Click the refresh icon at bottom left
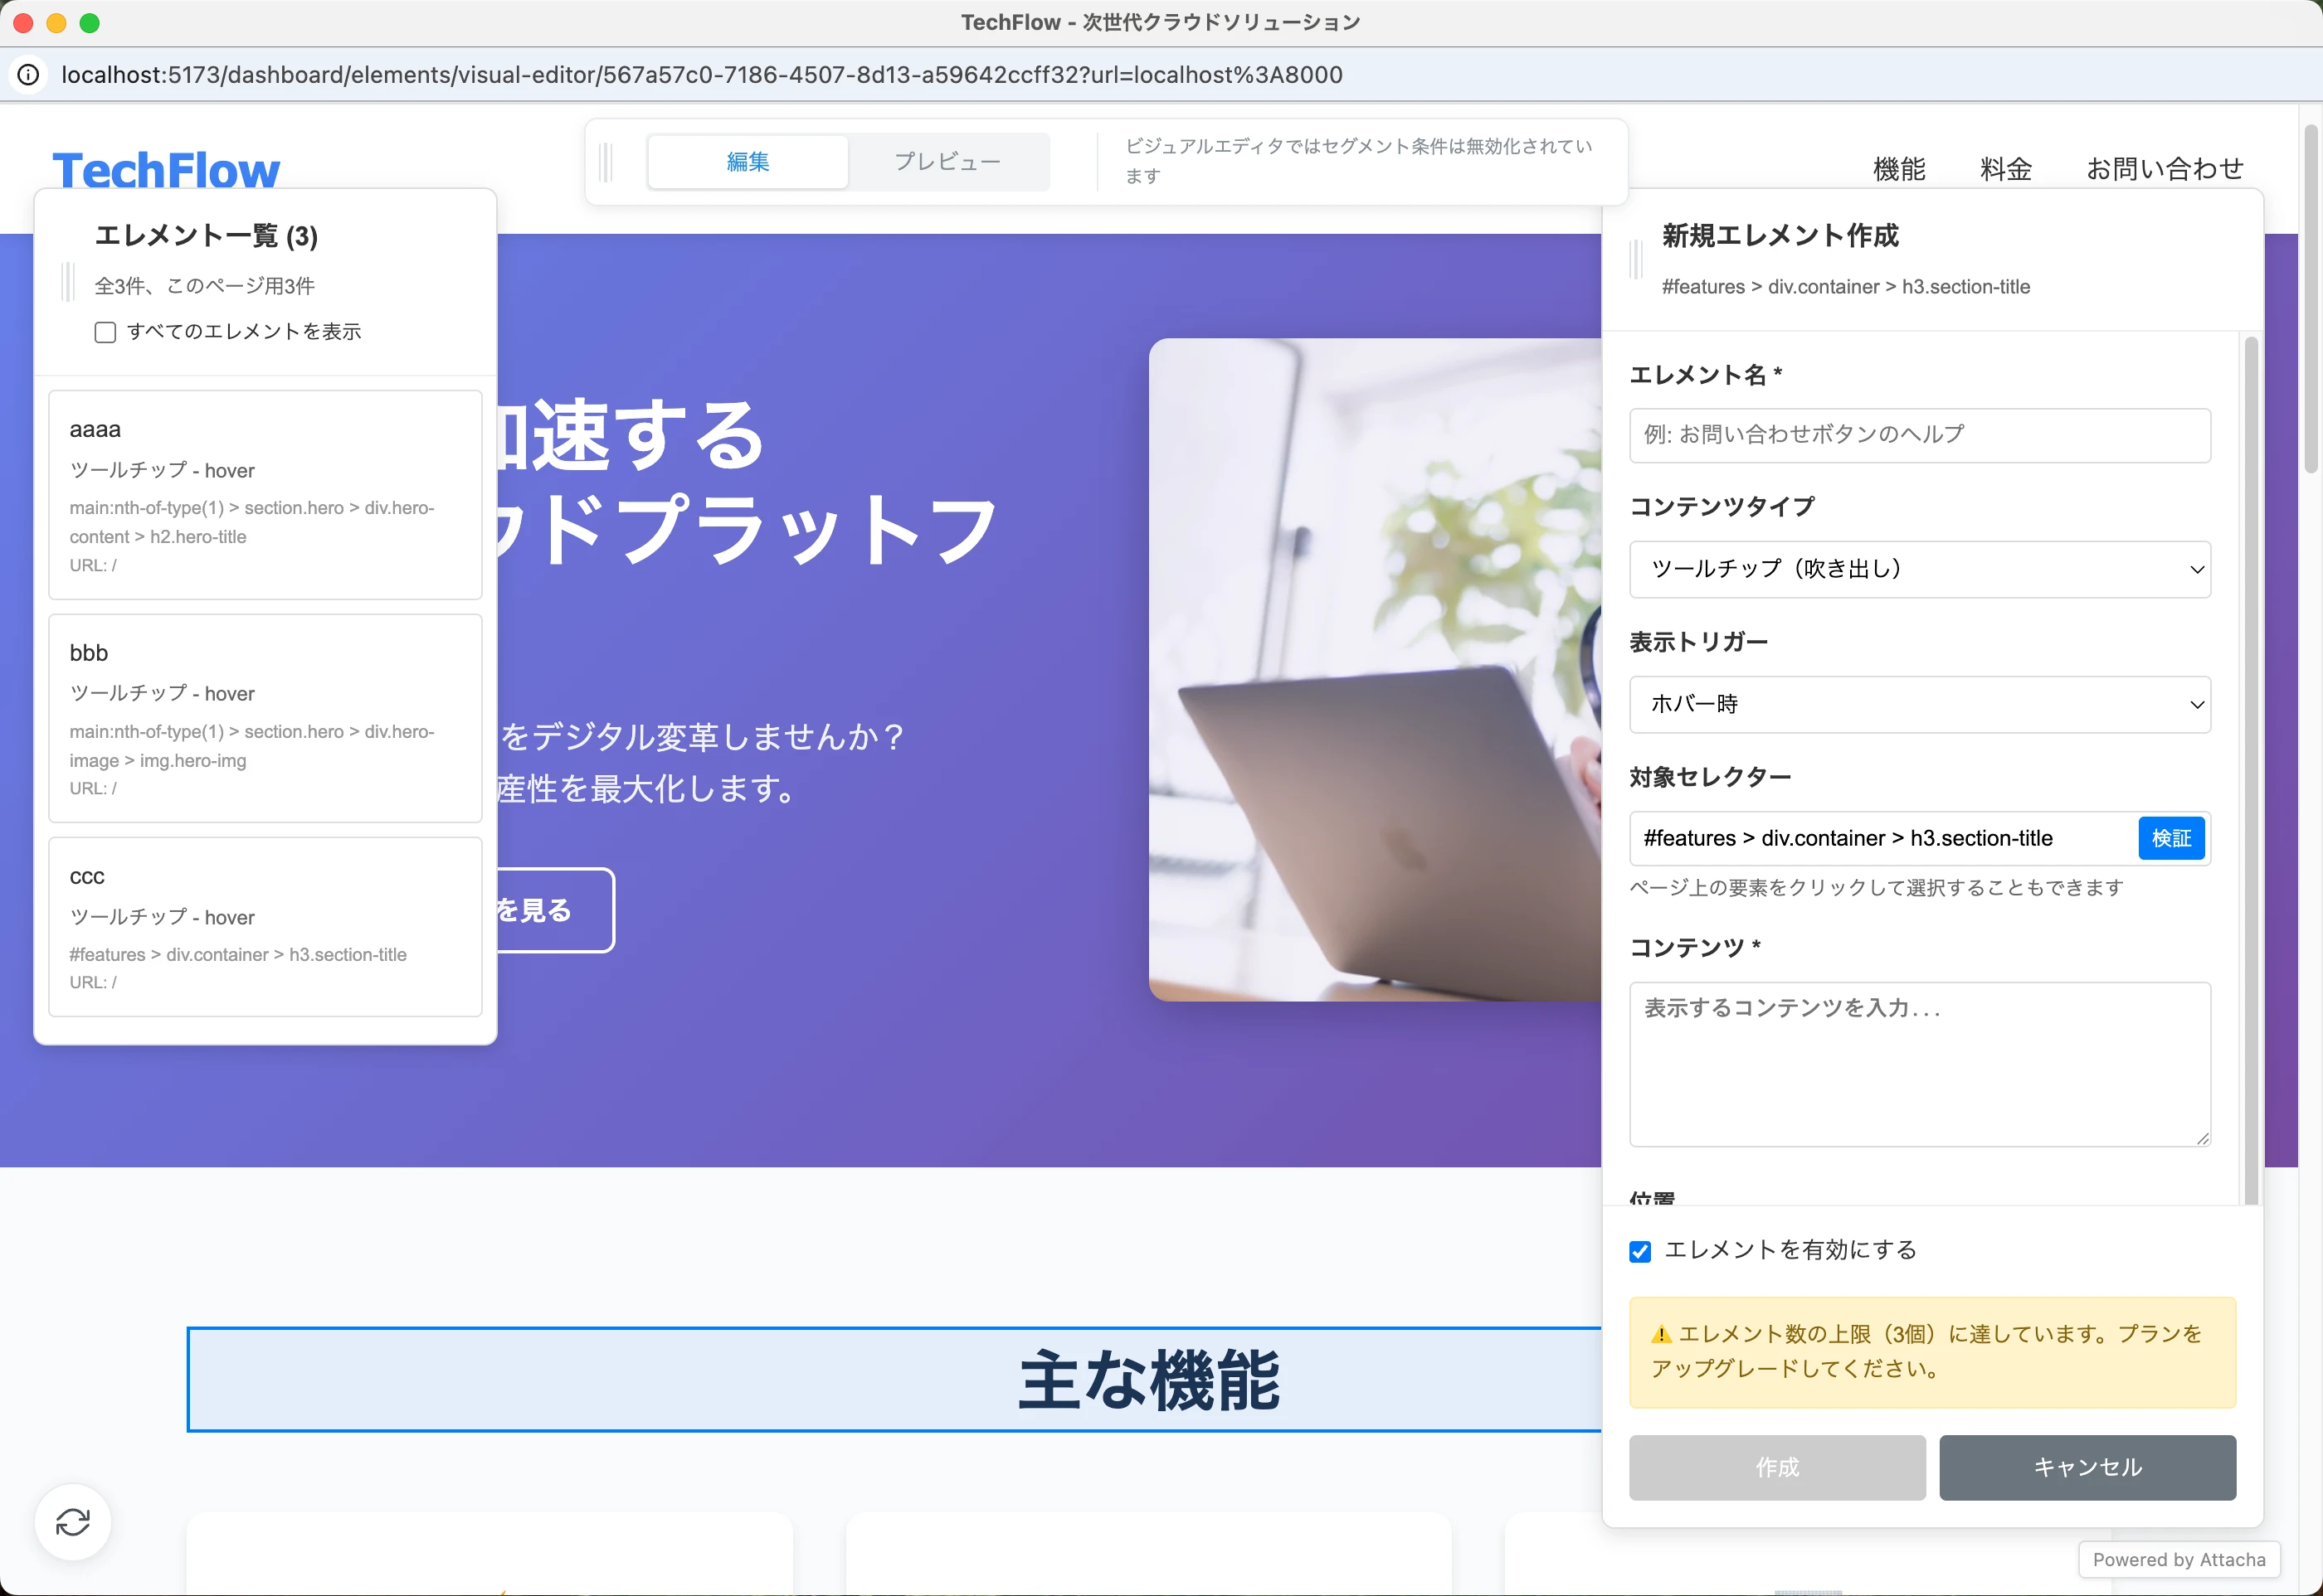This screenshot has width=2323, height=1596. coord(73,1521)
